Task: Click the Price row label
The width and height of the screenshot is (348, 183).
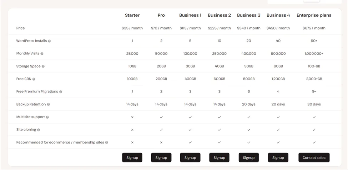Action: click(20, 28)
